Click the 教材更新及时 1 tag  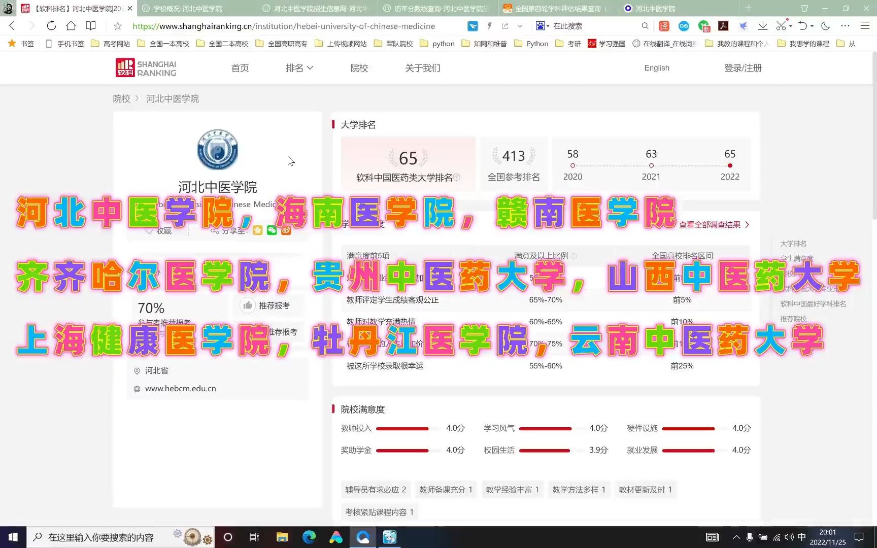tap(645, 490)
